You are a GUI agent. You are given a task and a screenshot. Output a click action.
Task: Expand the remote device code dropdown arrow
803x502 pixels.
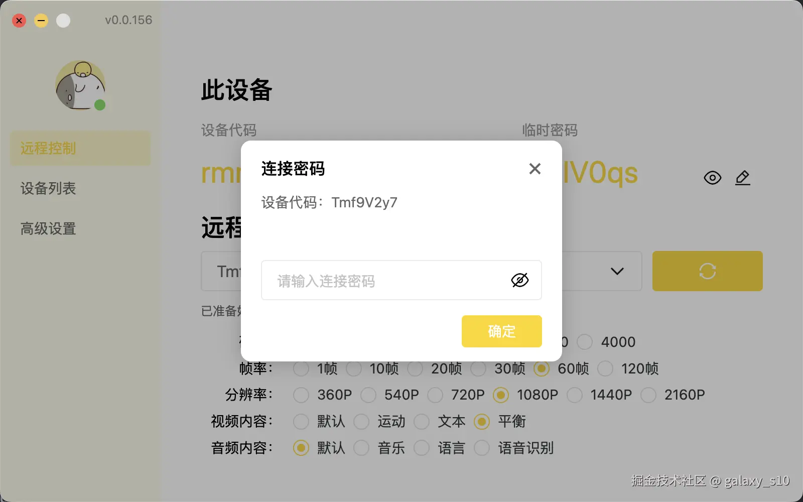[x=617, y=271]
